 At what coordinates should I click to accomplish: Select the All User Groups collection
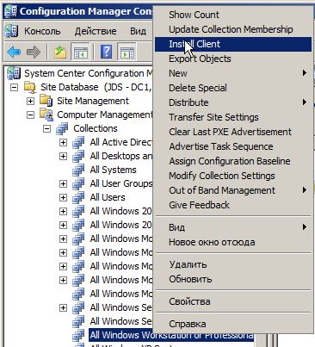(121, 183)
